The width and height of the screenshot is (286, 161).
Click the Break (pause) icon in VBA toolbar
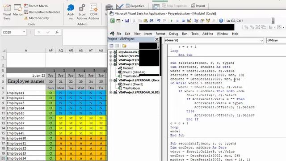point(177,21)
